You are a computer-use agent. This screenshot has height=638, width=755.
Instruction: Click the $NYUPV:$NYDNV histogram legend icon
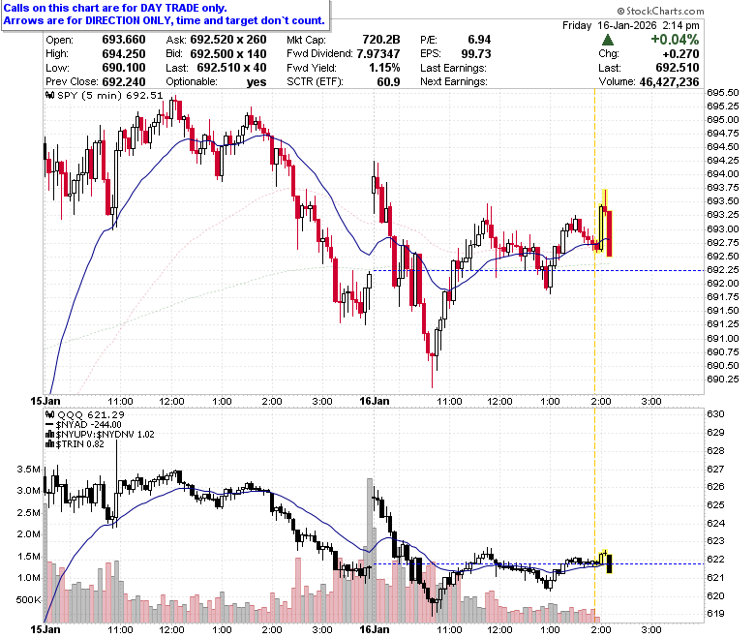tap(49, 435)
